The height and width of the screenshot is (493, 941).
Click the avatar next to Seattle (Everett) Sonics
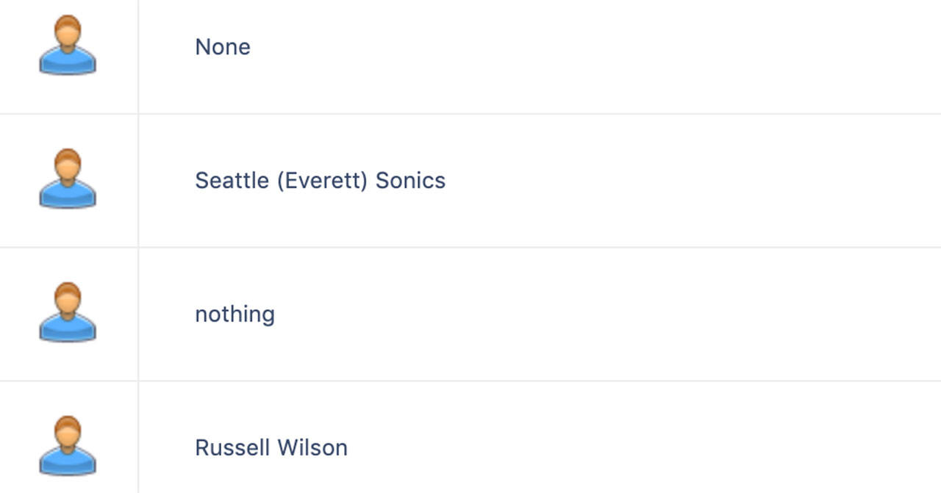click(x=68, y=179)
